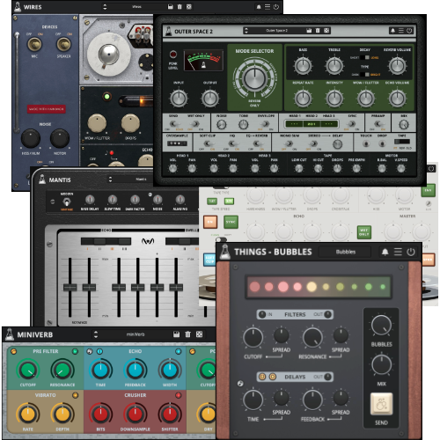Click first Mantis echo fader handle

pyautogui.click(x=70, y=288)
